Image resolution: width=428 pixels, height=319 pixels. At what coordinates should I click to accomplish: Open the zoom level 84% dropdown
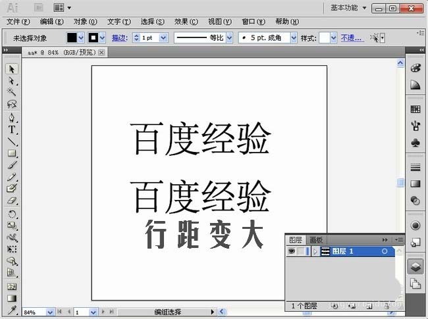click(x=49, y=312)
